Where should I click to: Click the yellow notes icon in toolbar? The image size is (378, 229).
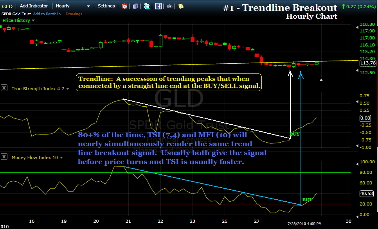point(181,6)
